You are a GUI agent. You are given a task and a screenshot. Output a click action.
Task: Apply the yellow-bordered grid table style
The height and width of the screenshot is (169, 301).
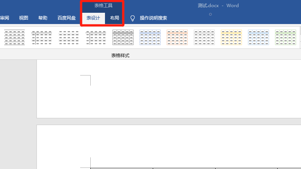coord(231,38)
